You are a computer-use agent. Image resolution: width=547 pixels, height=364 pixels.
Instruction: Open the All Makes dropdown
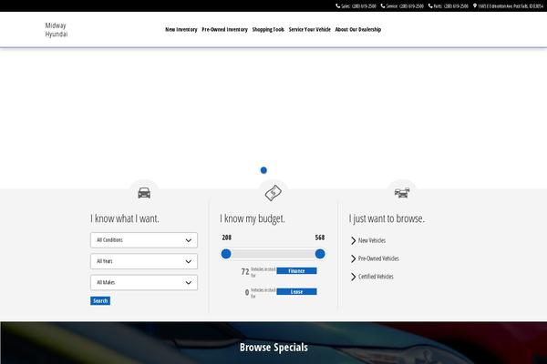[x=144, y=282]
